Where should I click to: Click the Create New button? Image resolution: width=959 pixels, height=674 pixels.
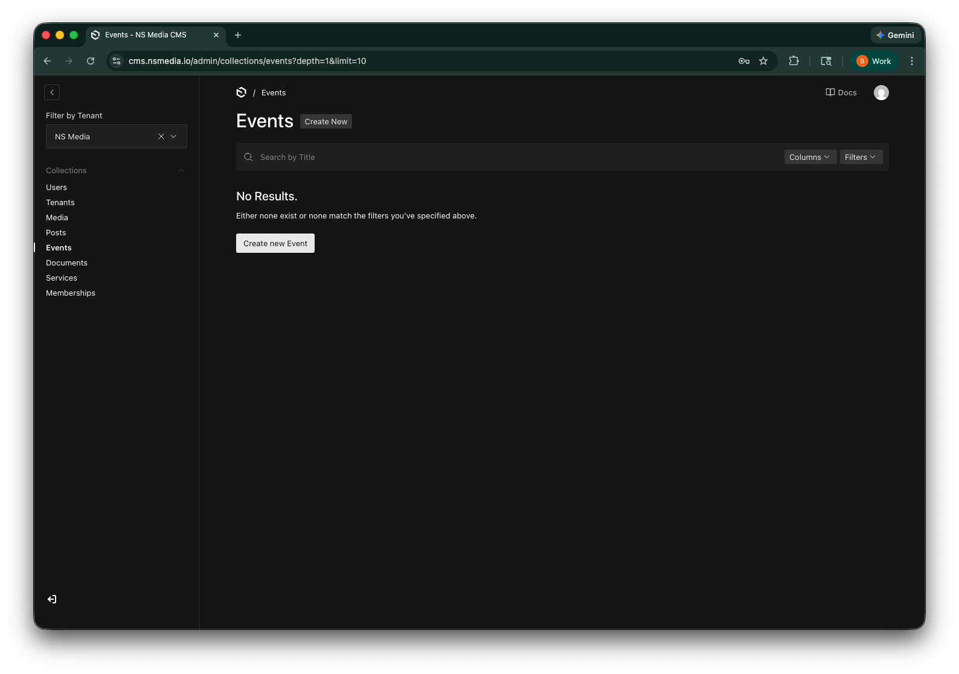coord(326,121)
